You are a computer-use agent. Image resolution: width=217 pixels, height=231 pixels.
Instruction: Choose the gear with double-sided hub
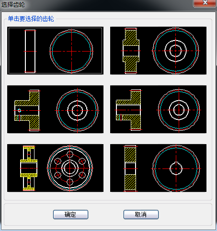point(158,51)
